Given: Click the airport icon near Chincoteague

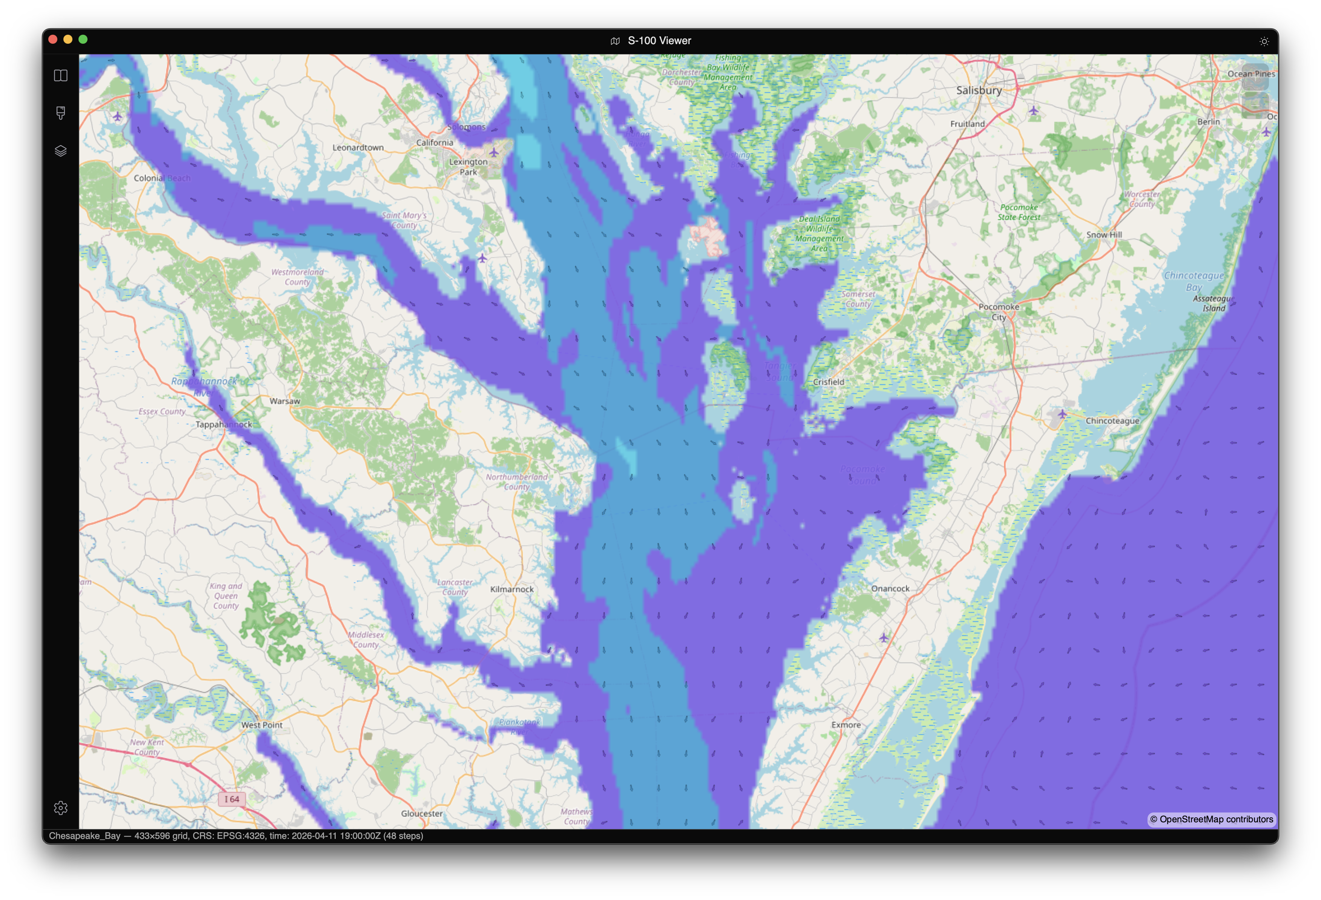Looking at the screenshot, I should pyautogui.click(x=1062, y=414).
